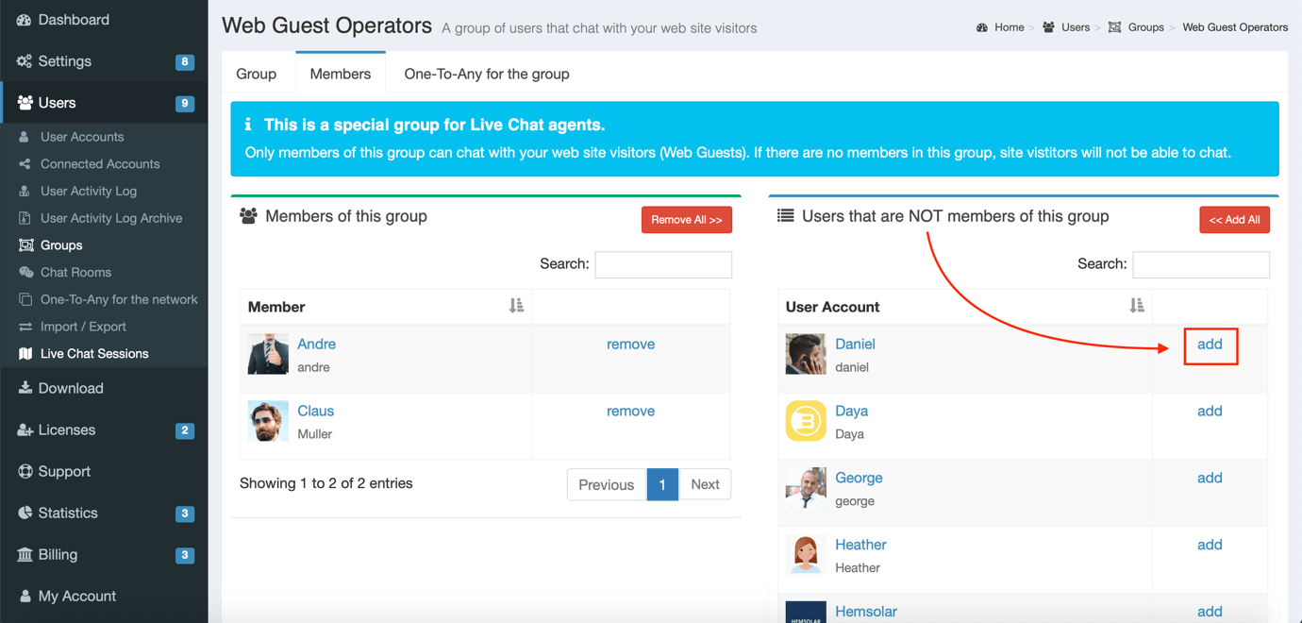1302x623 pixels.
Task: Remove Andre from the group
Action: click(630, 345)
